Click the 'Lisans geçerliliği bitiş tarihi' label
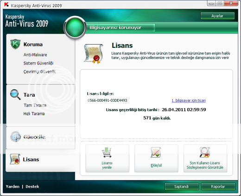 coord(133,110)
